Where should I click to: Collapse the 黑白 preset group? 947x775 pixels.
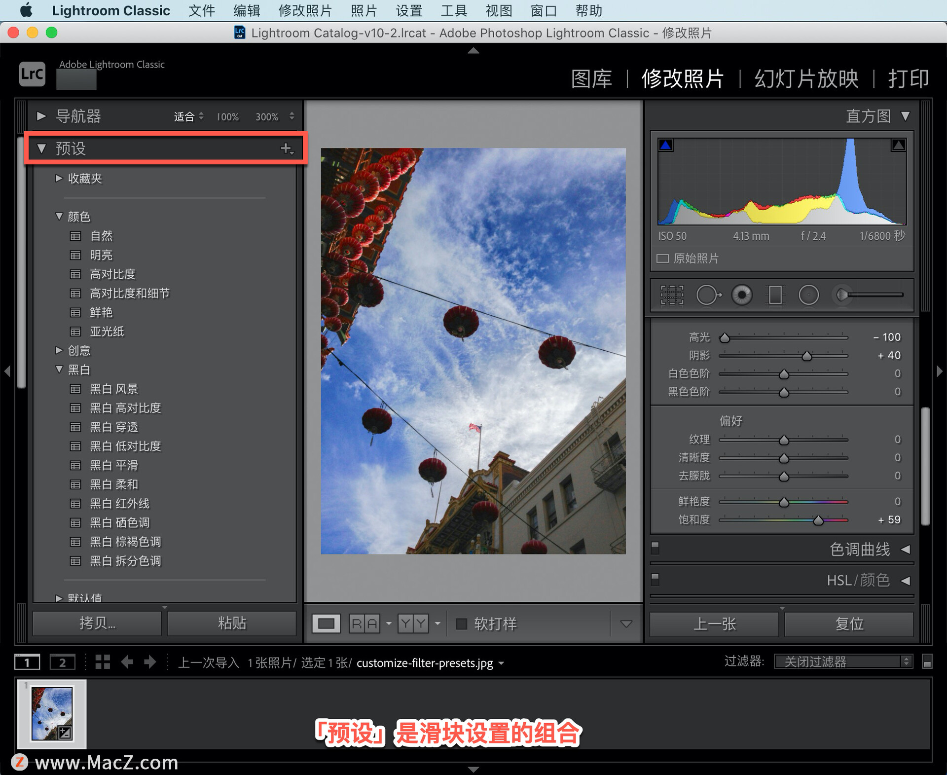[59, 369]
